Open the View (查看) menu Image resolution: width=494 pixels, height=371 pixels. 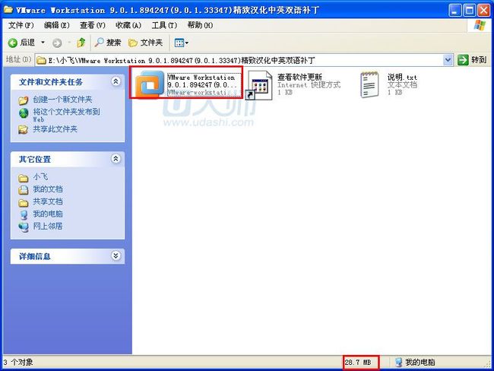(92, 25)
